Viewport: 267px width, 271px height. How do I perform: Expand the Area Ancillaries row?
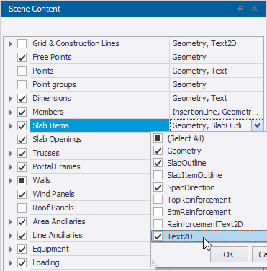[x=11, y=222]
